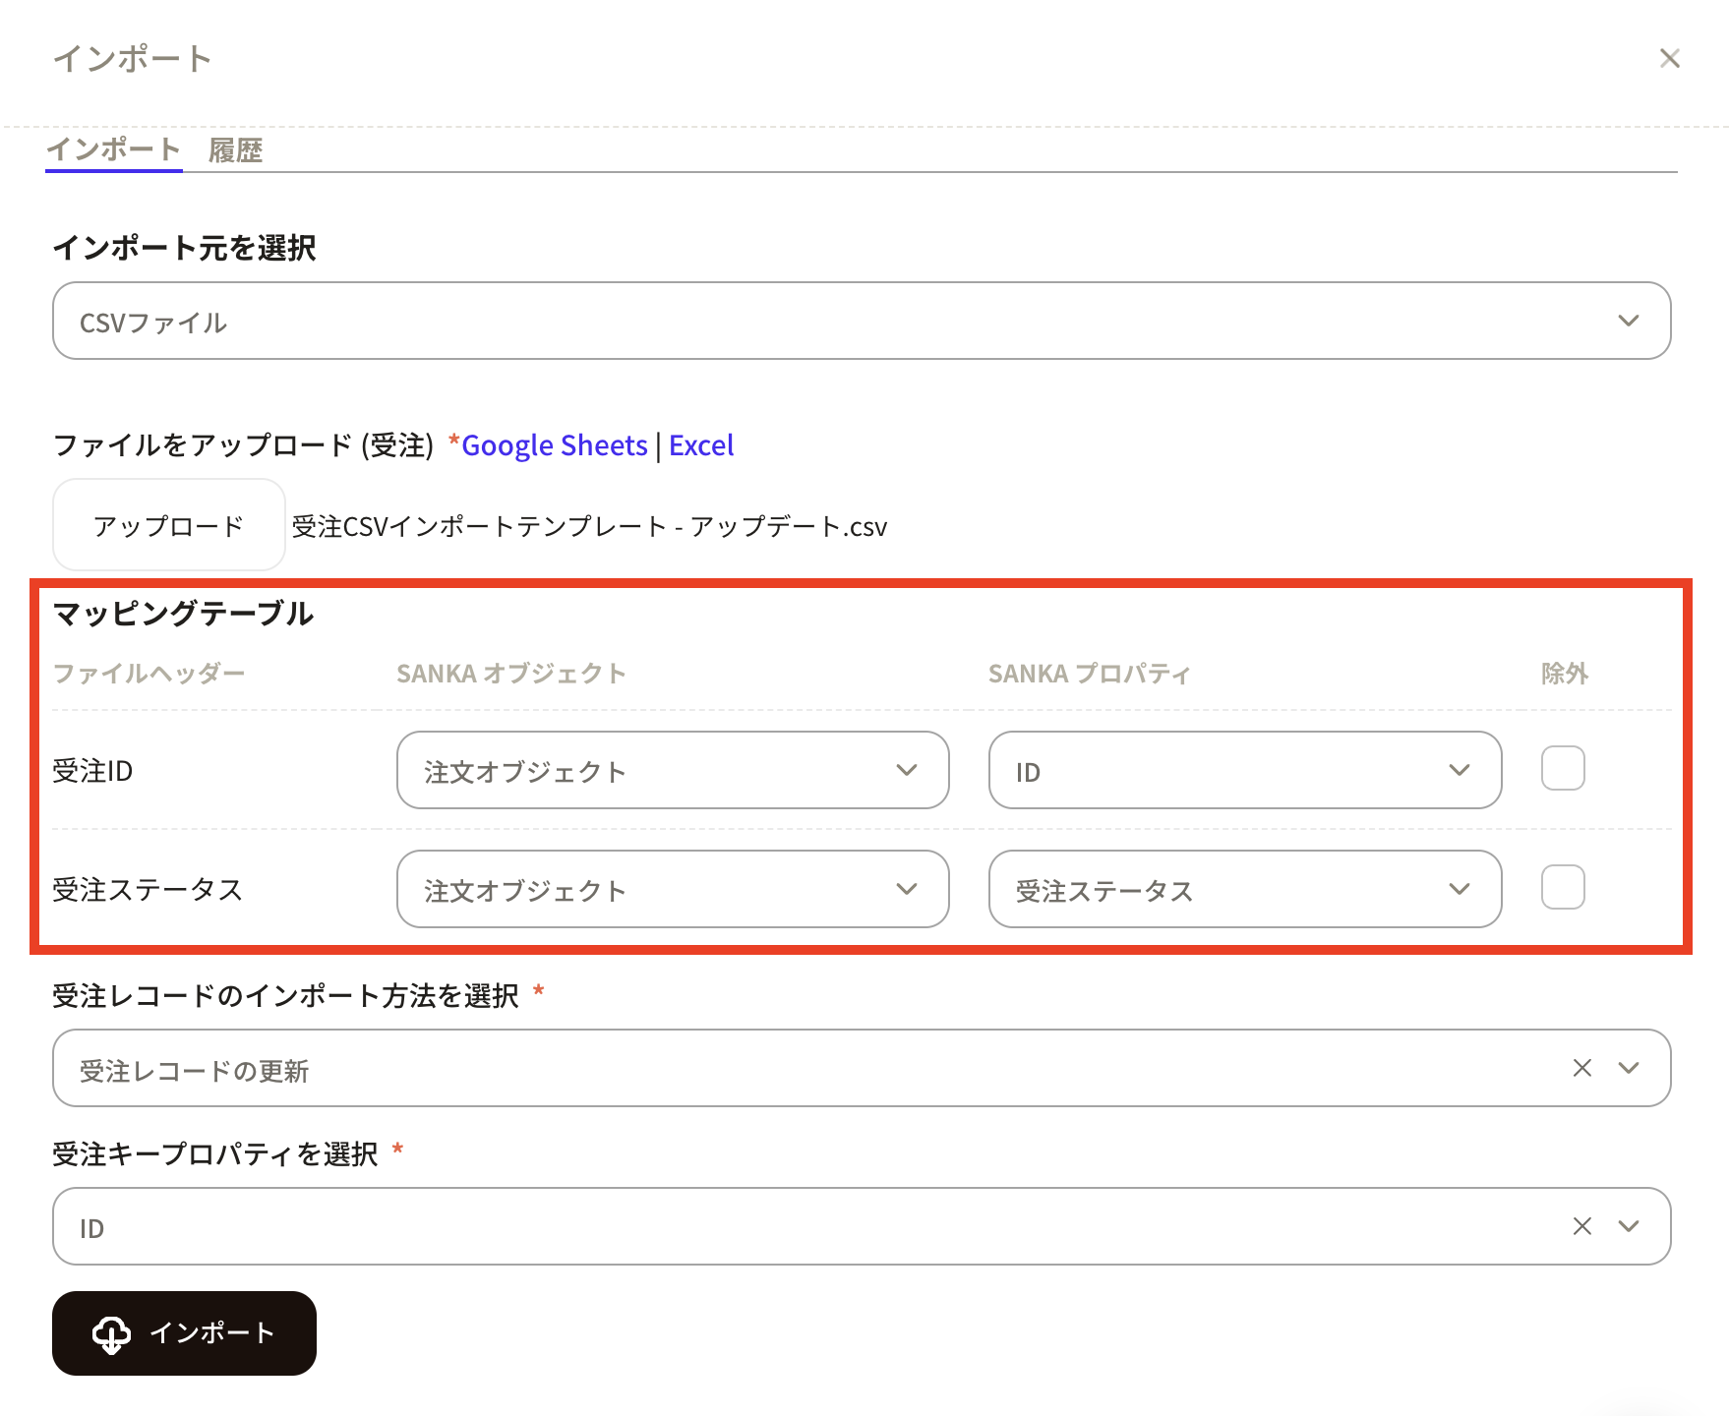
Task: Switch to the 履歴 tab
Action: (235, 150)
